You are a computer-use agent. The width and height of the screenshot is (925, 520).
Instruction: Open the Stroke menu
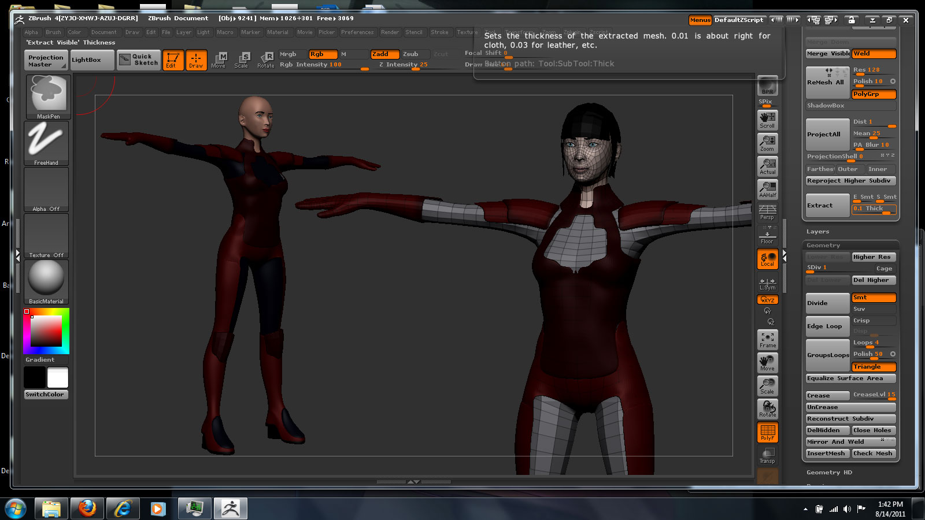pos(439,32)
